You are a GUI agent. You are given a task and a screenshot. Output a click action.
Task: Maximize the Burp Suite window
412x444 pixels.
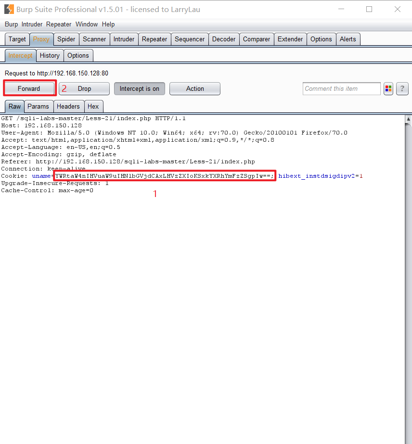point(369,9)
